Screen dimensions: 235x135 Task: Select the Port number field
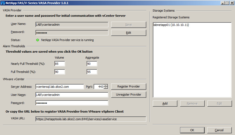tap(99, 86)
